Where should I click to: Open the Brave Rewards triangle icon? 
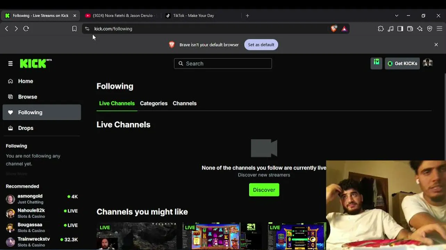click(x=344, y=29)
